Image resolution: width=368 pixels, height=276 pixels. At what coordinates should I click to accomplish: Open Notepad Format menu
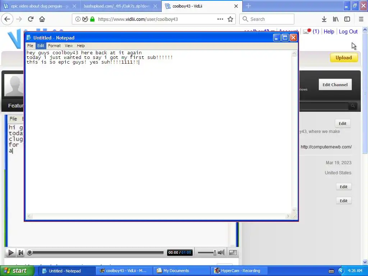click(55, 46)
